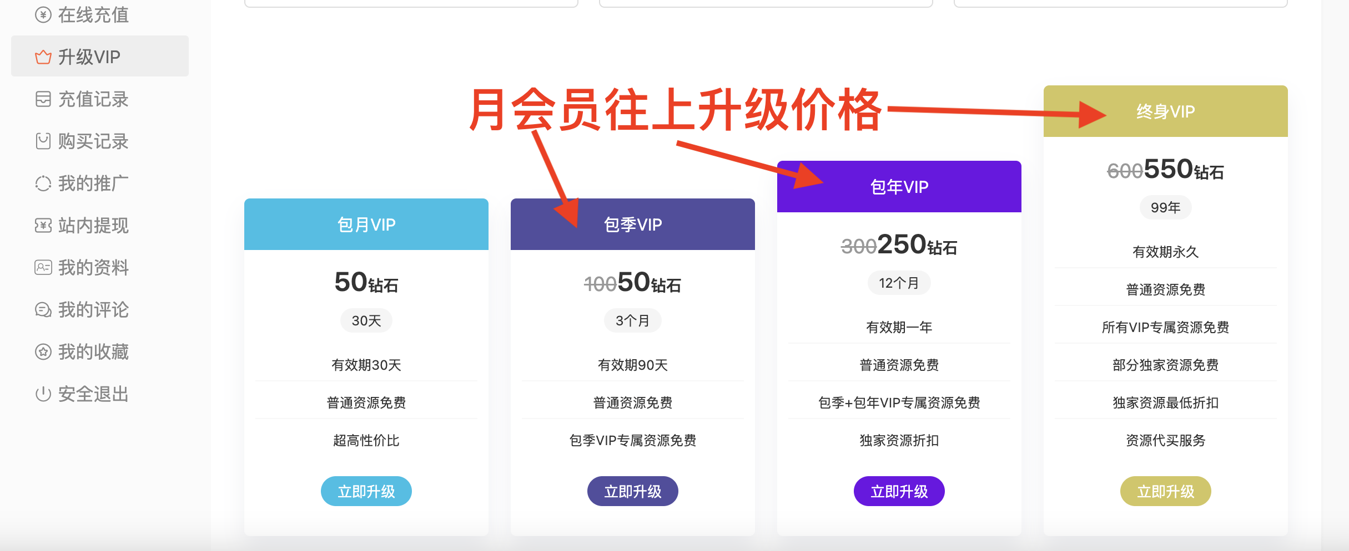Click the 充值记录 record icon
This screenshot has width=1349, height=551.
[43, 99]
